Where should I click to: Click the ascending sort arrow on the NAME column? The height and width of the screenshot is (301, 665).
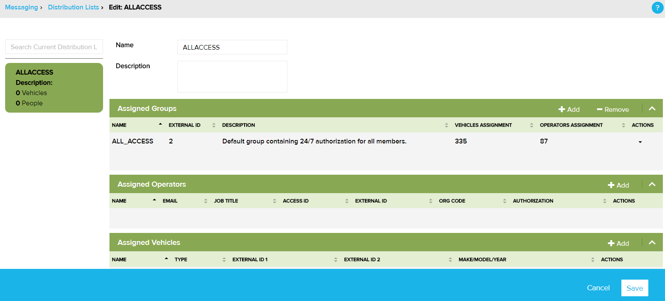pyautogui.click(x=161, y=123)
